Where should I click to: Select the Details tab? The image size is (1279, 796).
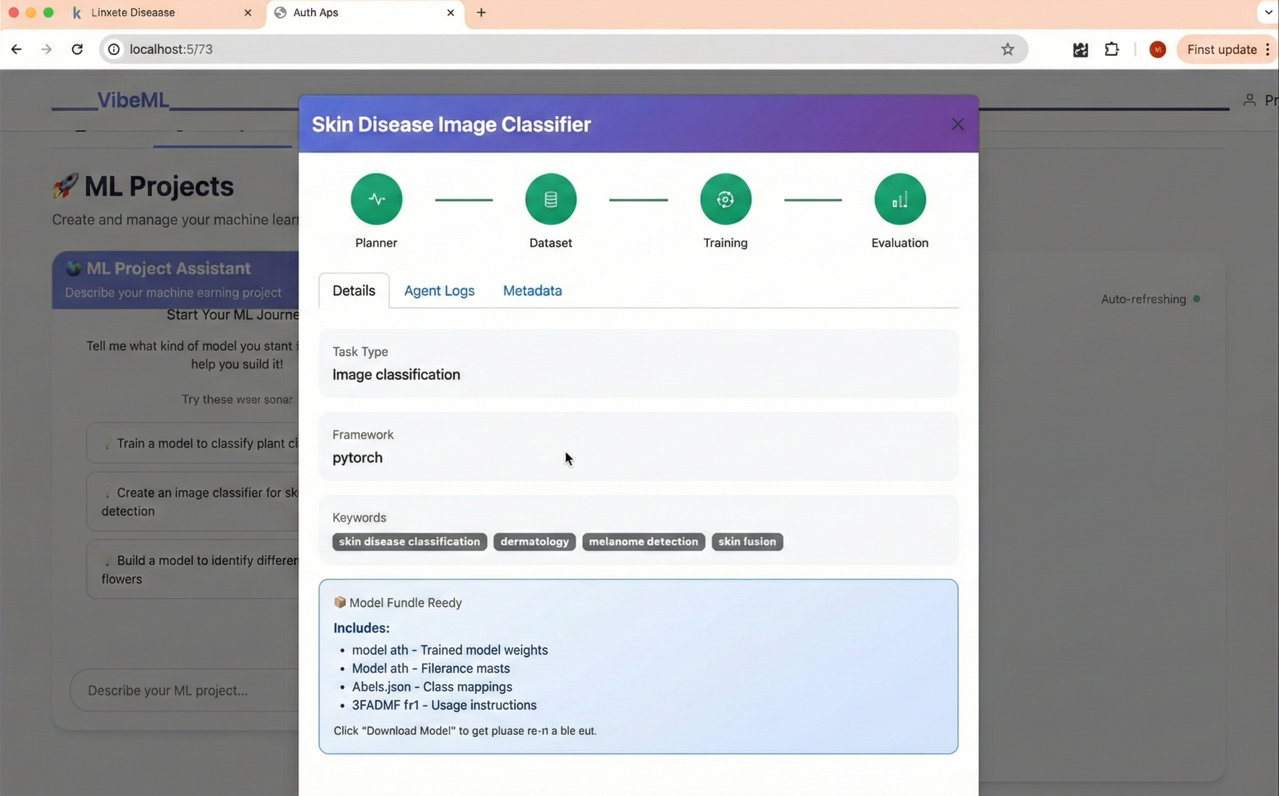point(354,290)
